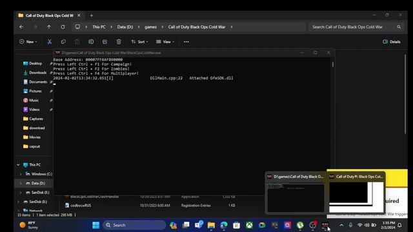The height and width of the screenshot is (232, 413).
Task: Click the Explorer right pane scrollbar
Action: tap(405, 94)
